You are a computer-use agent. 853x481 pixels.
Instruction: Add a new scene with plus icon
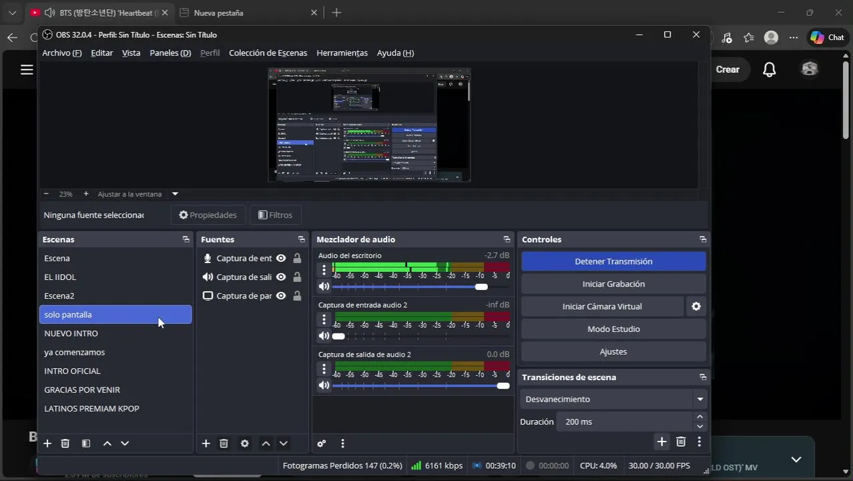[x=47, y=444]
